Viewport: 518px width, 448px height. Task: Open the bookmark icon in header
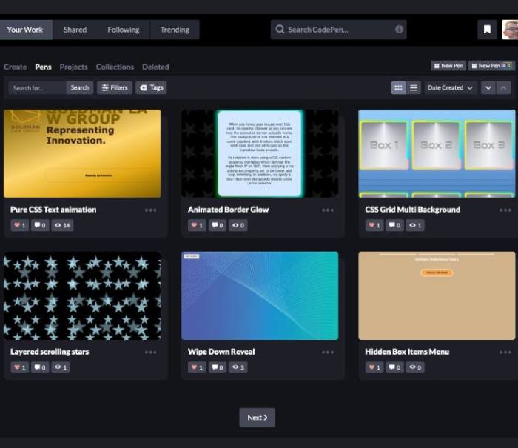click(487, 30)
